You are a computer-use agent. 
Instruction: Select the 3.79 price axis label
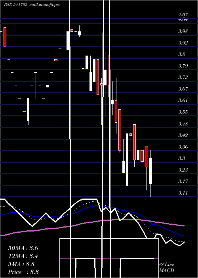(x=183, y=66)
